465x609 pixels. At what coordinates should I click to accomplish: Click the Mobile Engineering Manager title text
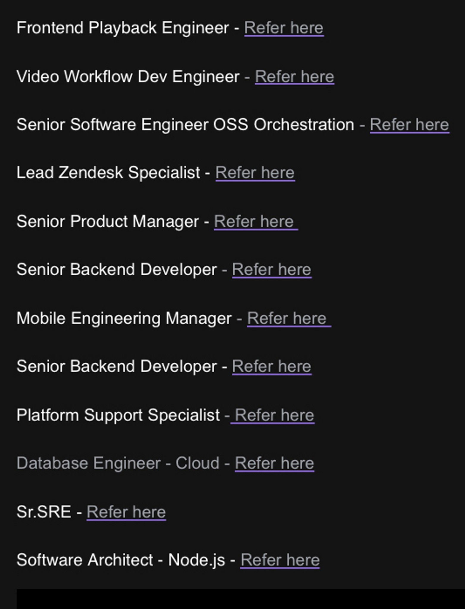tap(124, 318)
